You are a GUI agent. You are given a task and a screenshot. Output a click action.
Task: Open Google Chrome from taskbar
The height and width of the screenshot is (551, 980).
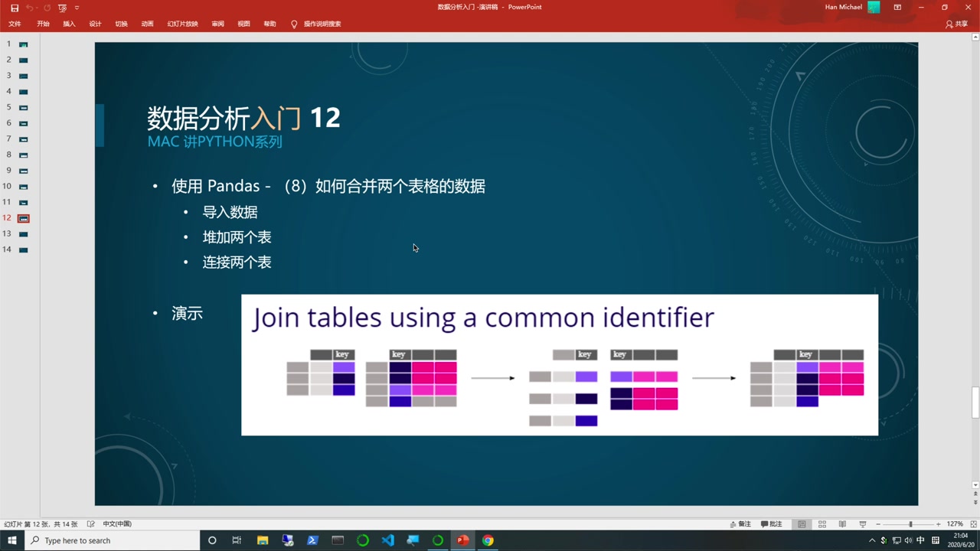click(x=488, y=540)
